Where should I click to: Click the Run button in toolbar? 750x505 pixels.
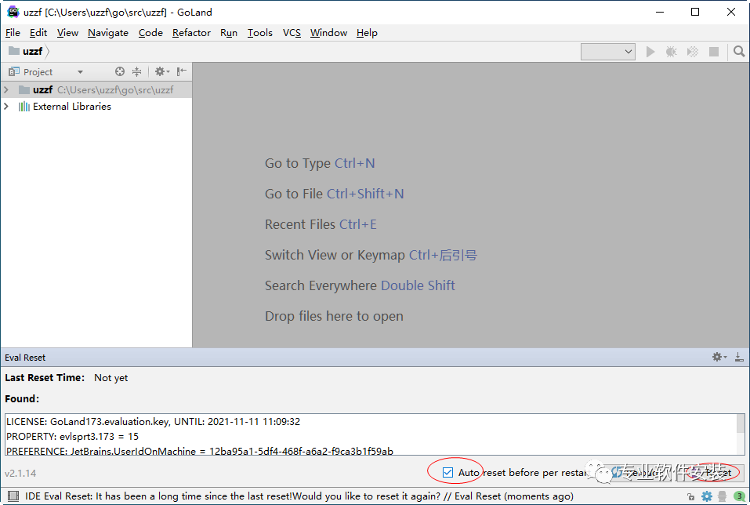(x=650, y=52)
